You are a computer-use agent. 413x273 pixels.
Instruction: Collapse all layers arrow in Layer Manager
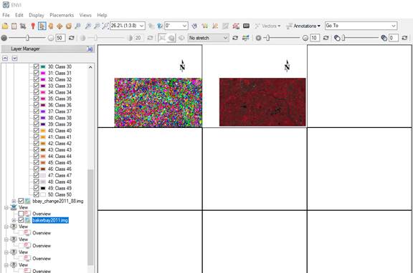point(5,59)
